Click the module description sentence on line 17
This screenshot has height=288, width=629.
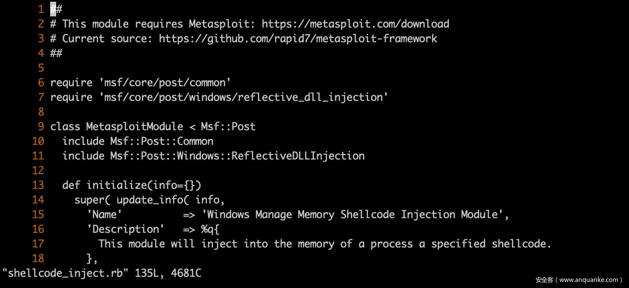[325, 244]
